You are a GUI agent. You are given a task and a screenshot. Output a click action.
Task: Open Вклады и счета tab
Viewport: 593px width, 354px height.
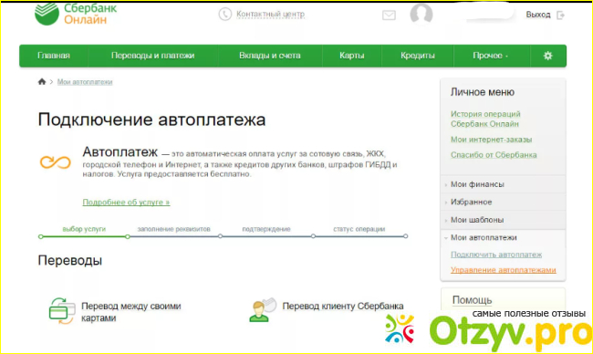point(270,56)
